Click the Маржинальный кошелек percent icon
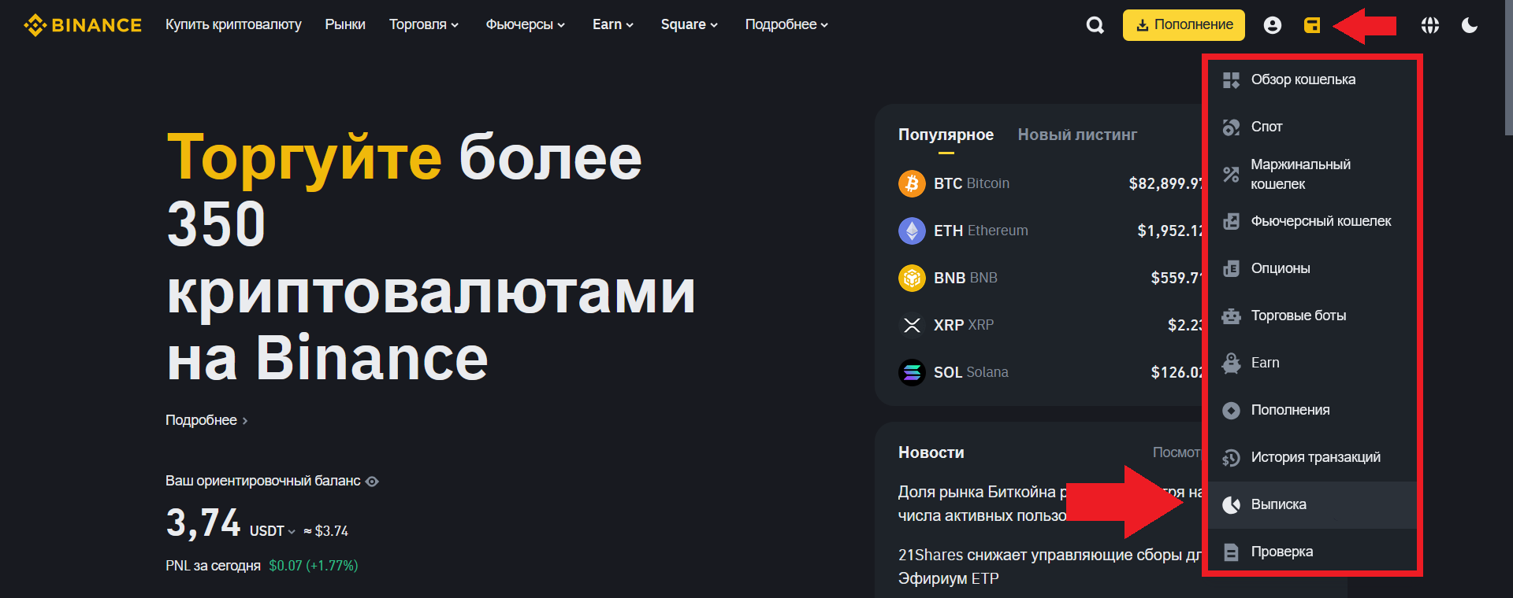 [x=1231, y=174]
